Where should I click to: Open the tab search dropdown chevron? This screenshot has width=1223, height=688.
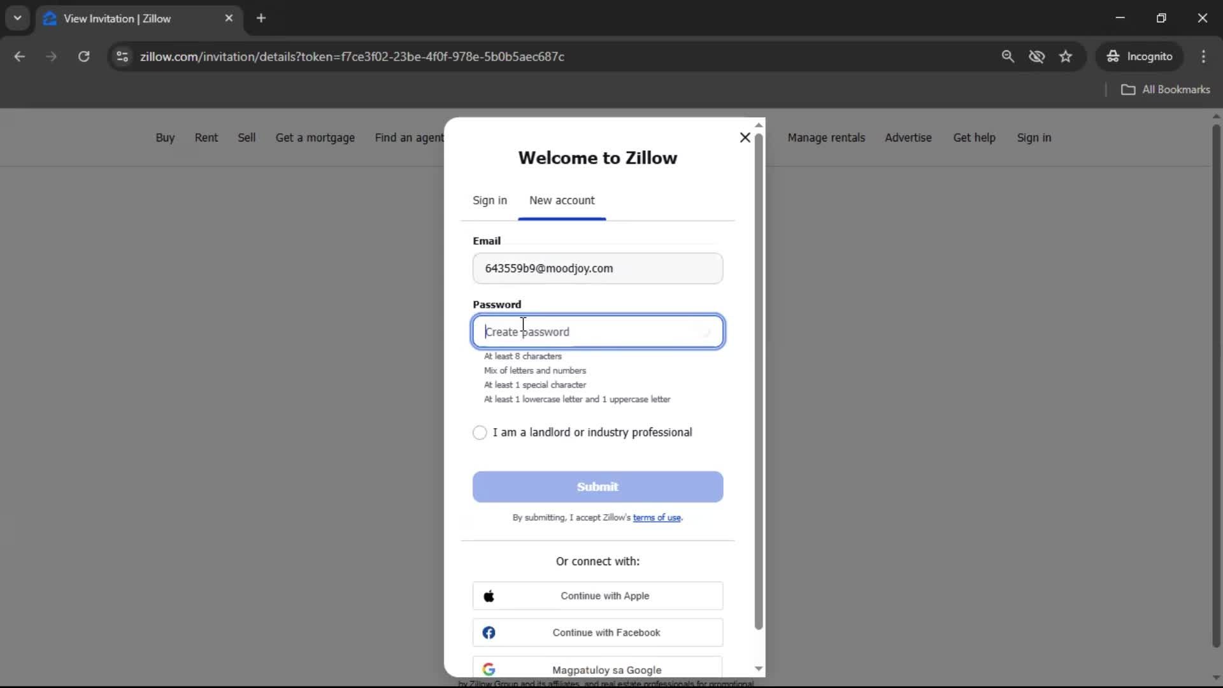coord(17,18)
